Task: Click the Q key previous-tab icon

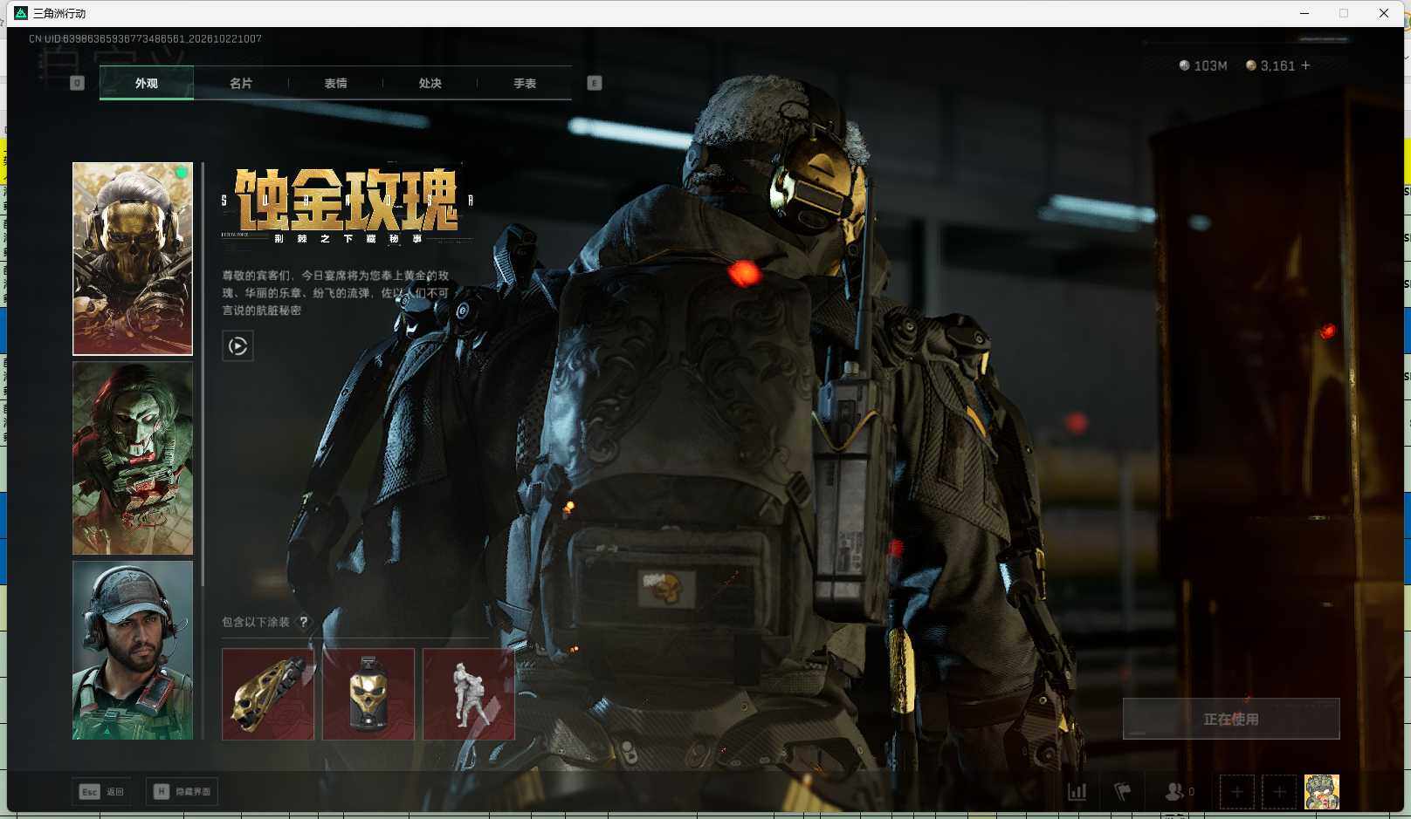Action: tap(77, 83)
